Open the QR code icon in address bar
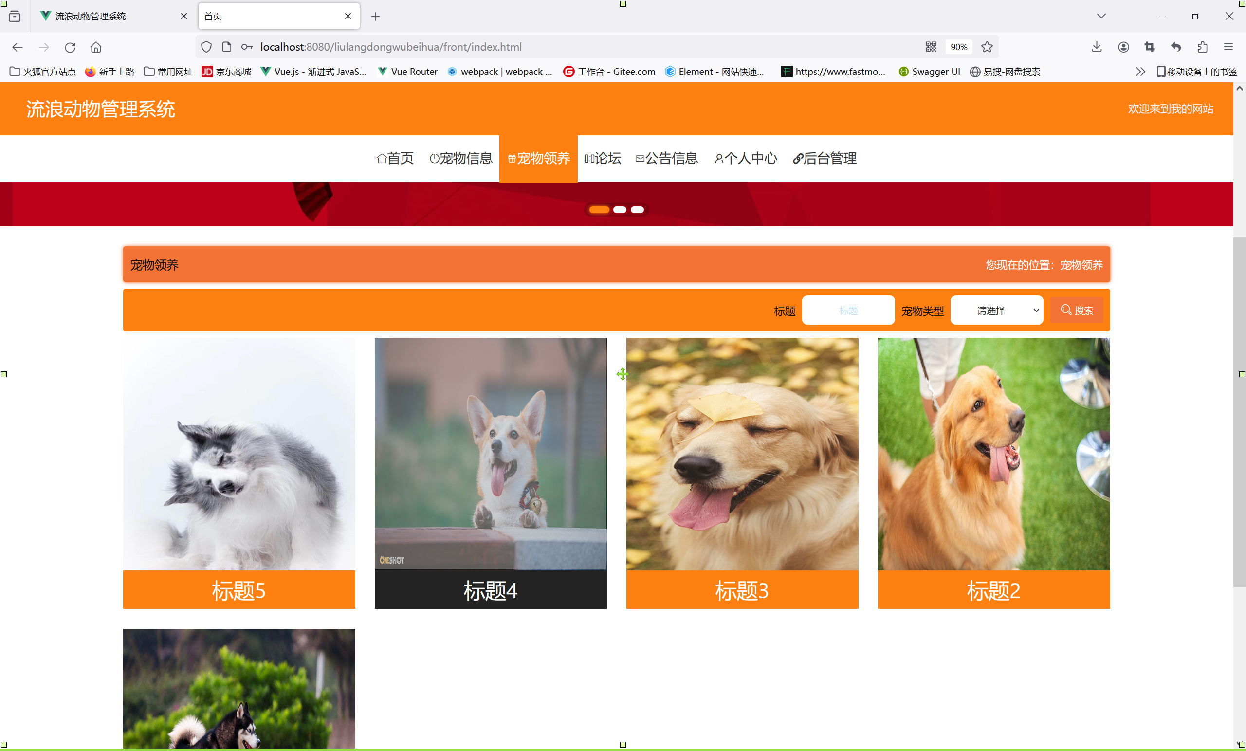Image resolution: width=1246 pixels, height=751 pixels. (x=931, y=47)
